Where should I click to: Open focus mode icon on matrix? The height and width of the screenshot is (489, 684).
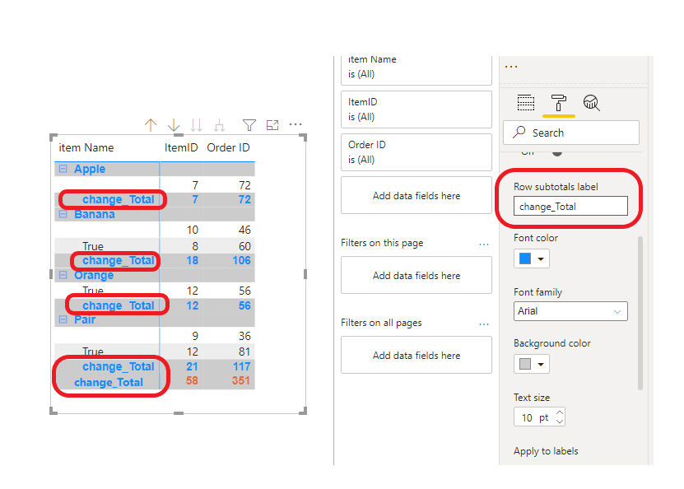point(272,125)
